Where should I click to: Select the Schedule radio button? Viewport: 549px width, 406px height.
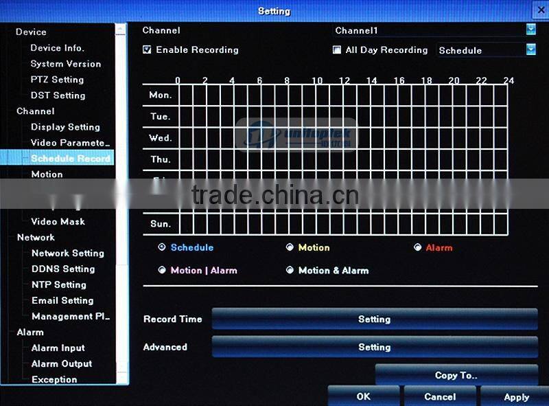pos(162,247)
